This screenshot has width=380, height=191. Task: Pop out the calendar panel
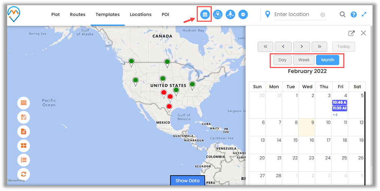[351, 33]
